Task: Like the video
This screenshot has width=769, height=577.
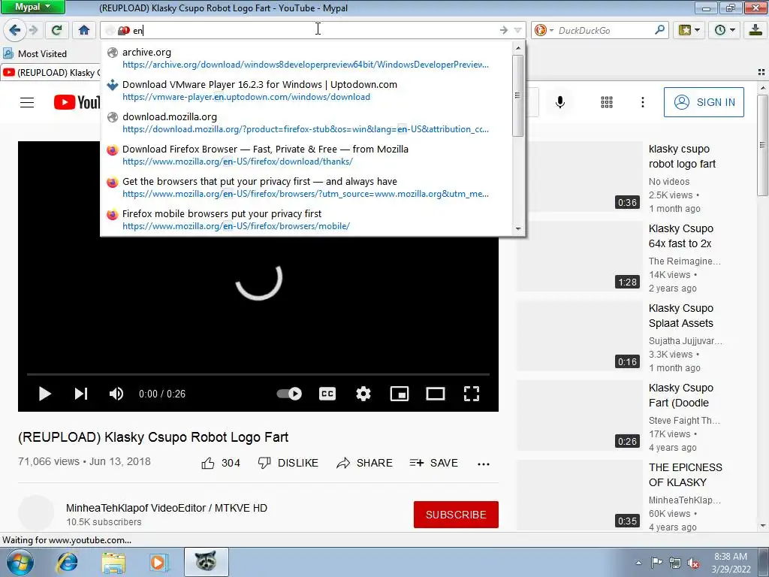Action: pyautogui.click(x=220, y=463)
